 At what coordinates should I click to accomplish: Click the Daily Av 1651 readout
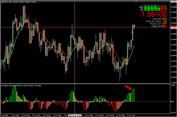(x=159, y=26)
